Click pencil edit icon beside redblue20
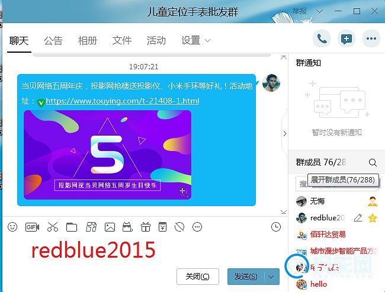 358,217
